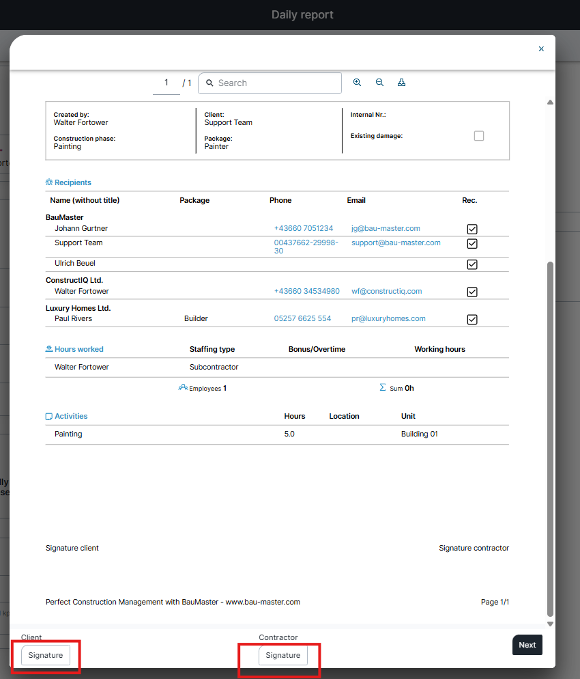The width and height of the screenshot is (580, 679).
Task: Close the daily report dialog
Action: point(541,49)
